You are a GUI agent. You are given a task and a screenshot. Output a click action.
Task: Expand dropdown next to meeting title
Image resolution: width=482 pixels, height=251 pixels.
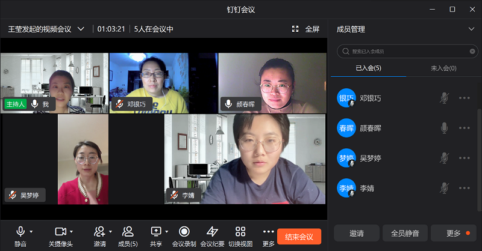tap(81, 29)
